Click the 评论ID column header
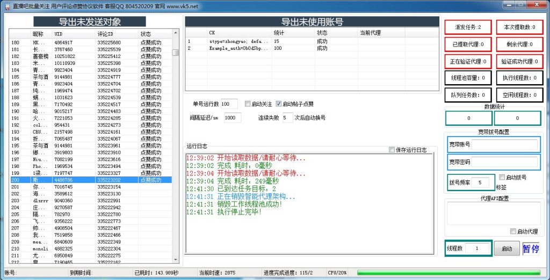The image size is (550, 280). [106, 34]
